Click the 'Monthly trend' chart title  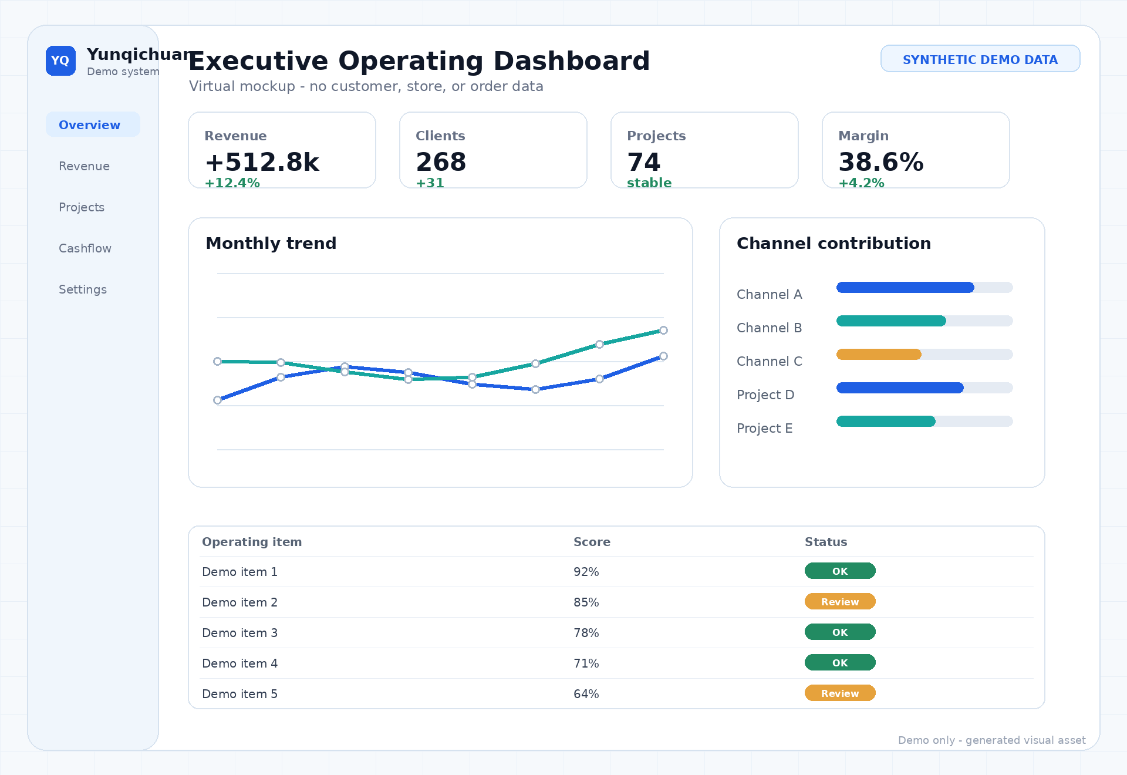271,243
